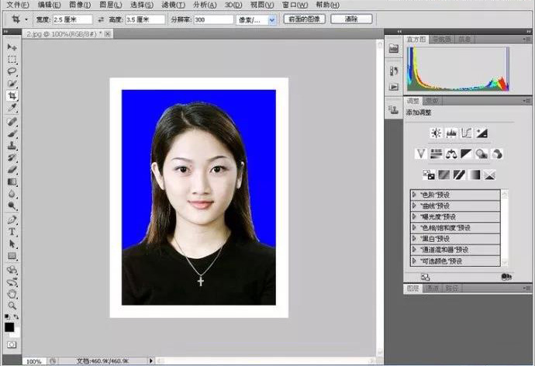Add a Curves adjustment
The width and height of the screenshot is (535, 366).
coord(466,133)
